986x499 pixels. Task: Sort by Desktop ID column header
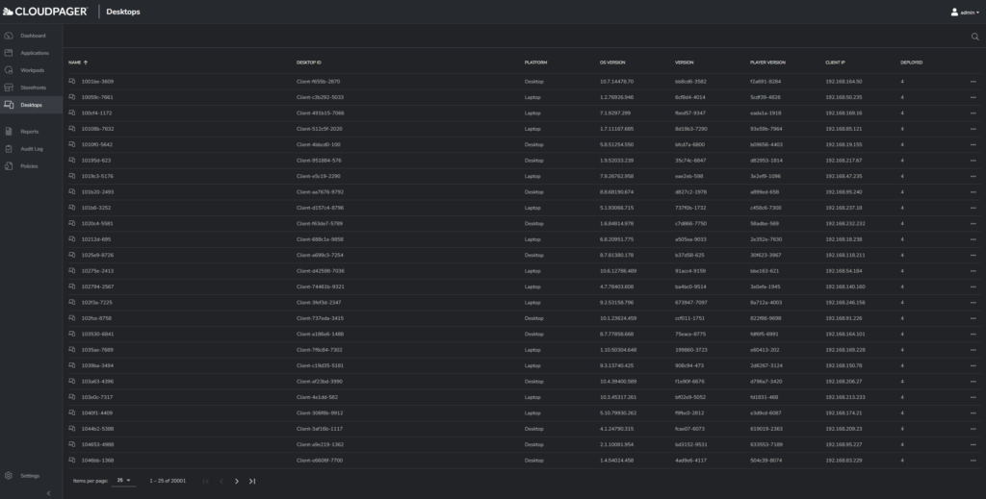309,62
